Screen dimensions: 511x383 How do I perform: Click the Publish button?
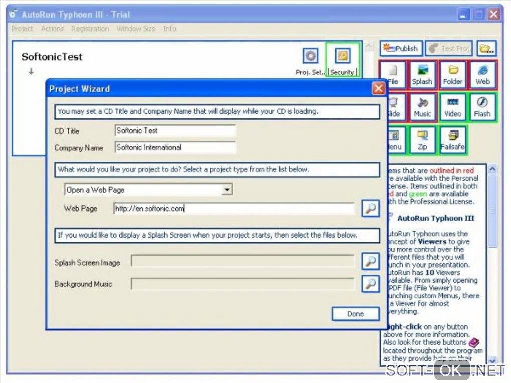click(401, 48)
